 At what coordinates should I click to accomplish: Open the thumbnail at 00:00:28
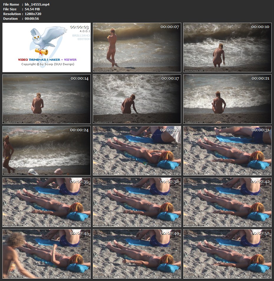(137, 151)
